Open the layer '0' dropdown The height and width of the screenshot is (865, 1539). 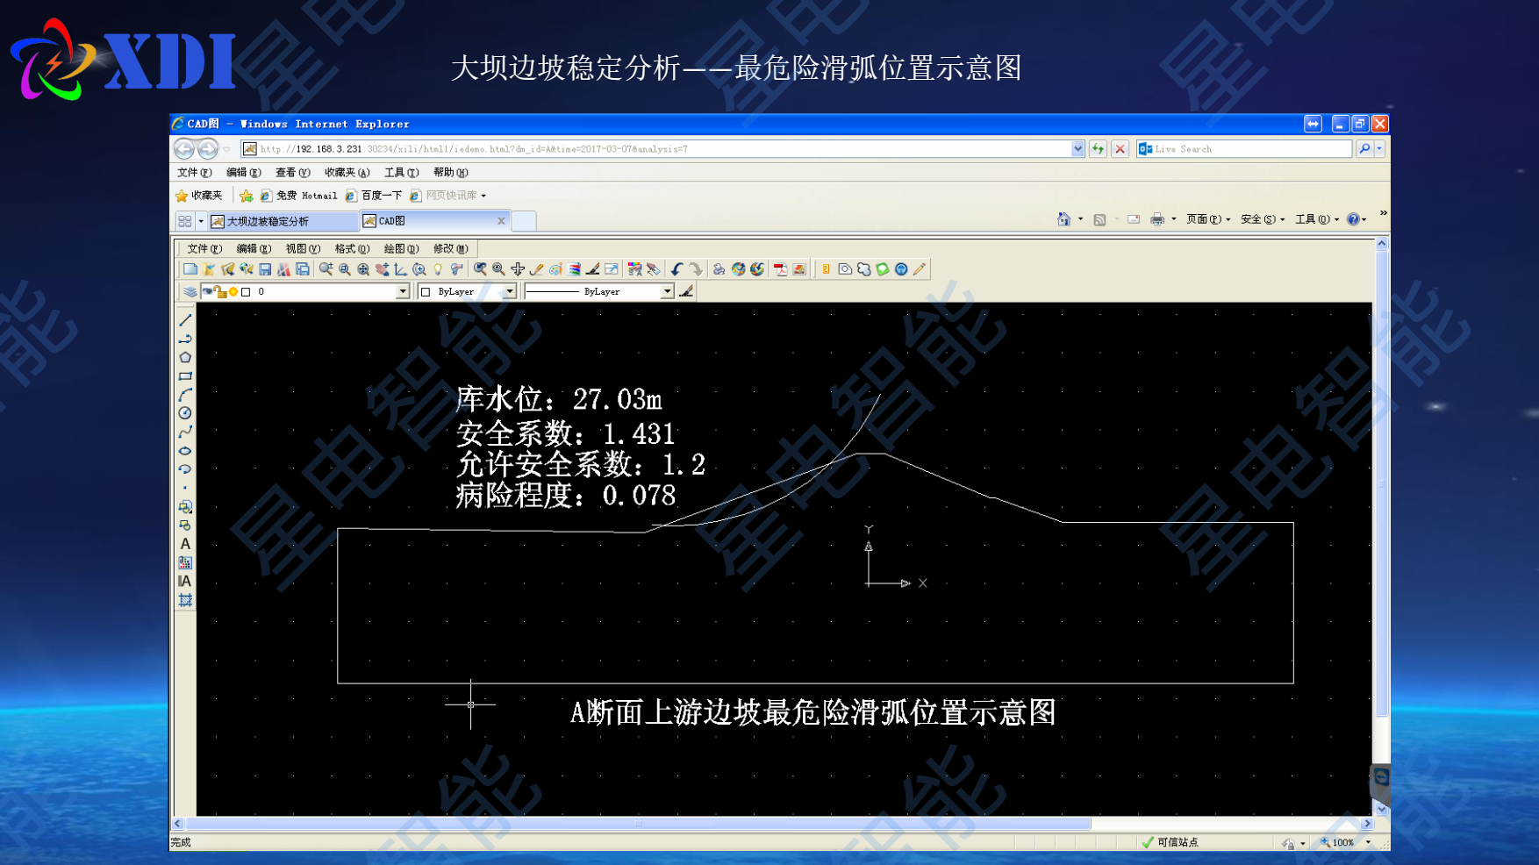point(403,291)
